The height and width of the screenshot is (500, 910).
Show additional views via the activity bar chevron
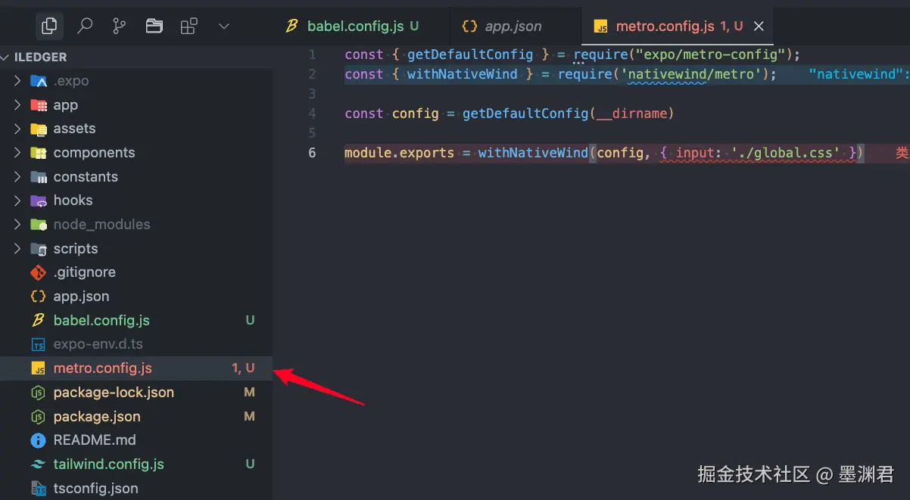click(x=223, y=26)
